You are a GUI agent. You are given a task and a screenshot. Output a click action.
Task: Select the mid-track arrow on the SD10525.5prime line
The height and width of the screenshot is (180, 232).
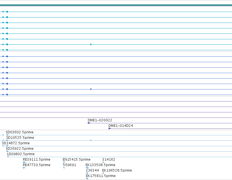pyautogui.click(x=91, y=140)
